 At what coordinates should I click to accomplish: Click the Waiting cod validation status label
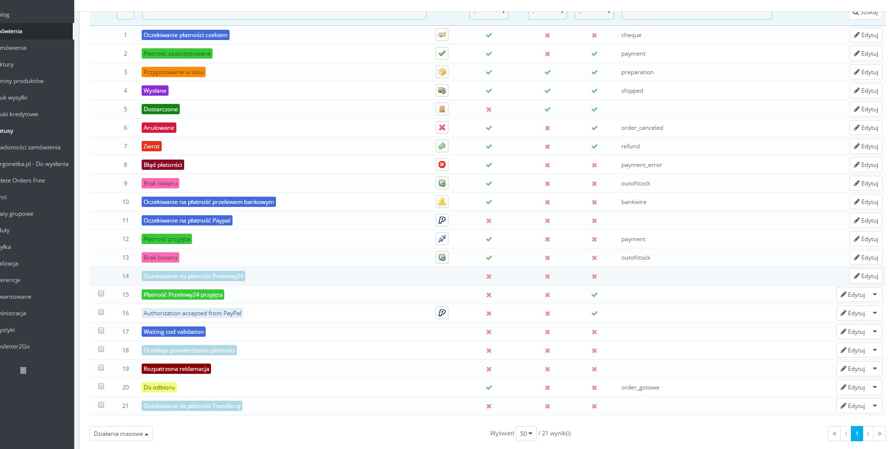pyautogui.click(x=173, y=332)
